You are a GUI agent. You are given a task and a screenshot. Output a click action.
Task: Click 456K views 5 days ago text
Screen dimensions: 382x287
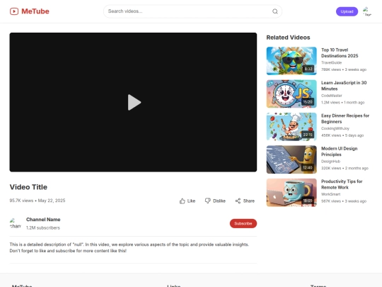click(342, 135)
